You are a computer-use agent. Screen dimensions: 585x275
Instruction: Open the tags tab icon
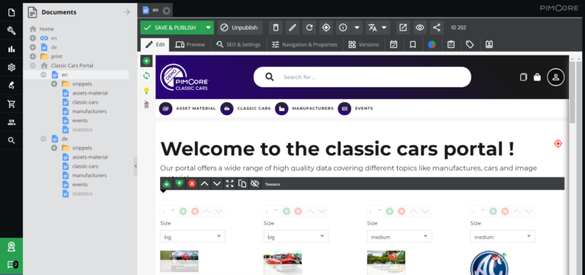(470, 44)
